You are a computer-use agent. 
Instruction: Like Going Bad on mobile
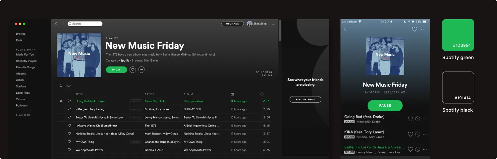[x=410, y=119]
